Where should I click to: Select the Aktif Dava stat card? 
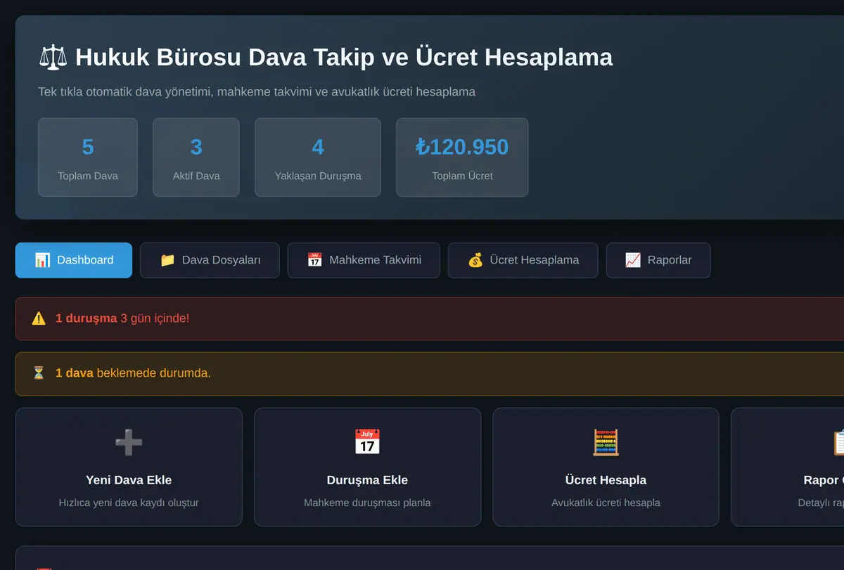[196, 157]
